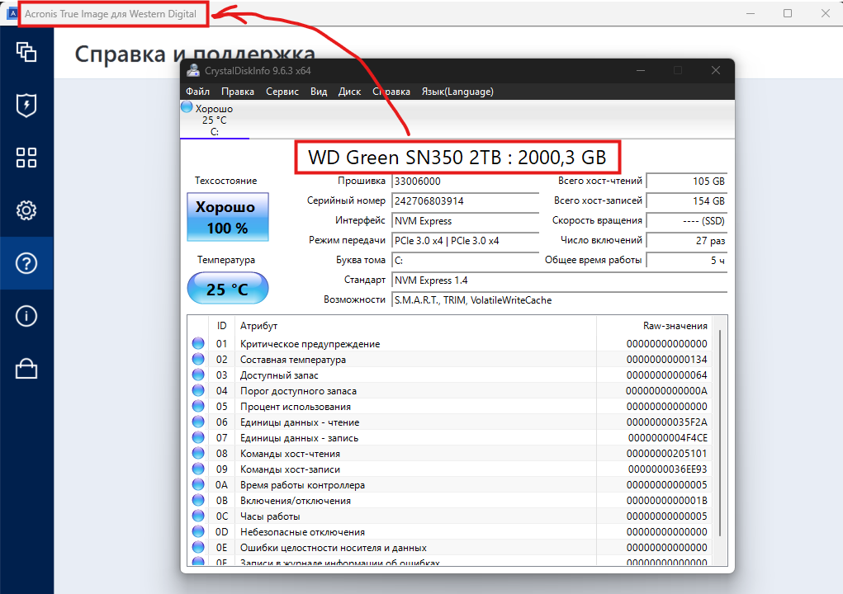Click the 25 °C temperature button
Viewport: 843px width, 594px height.
[x=228, y=289]
